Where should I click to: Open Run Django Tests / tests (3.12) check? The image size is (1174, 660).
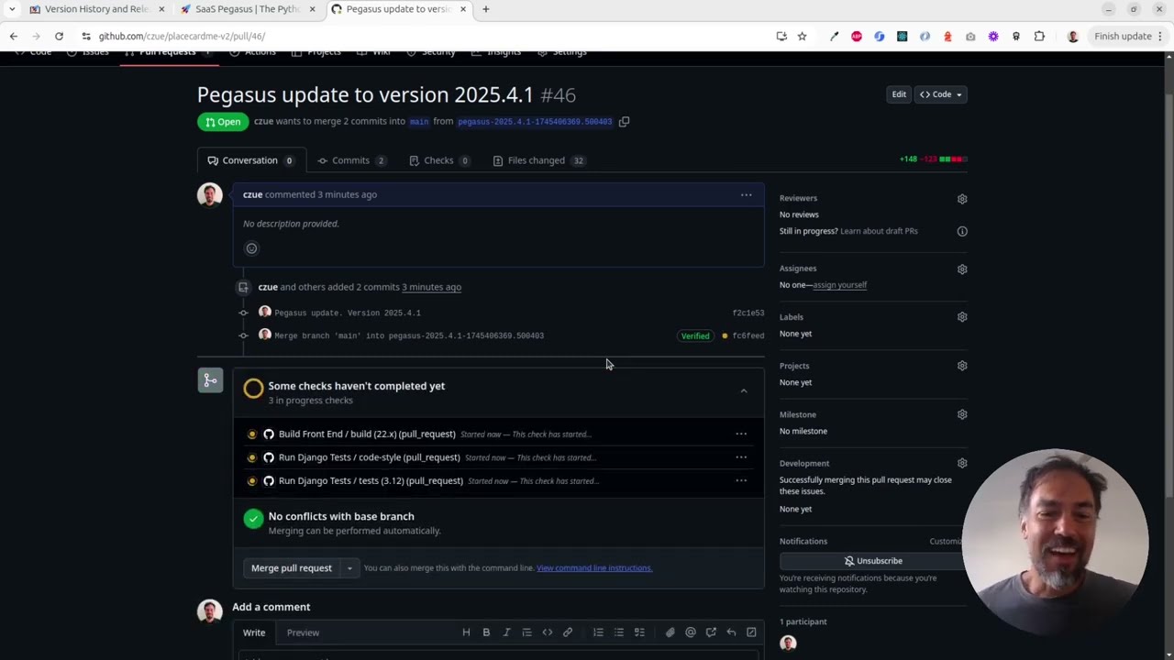point(371,480)
